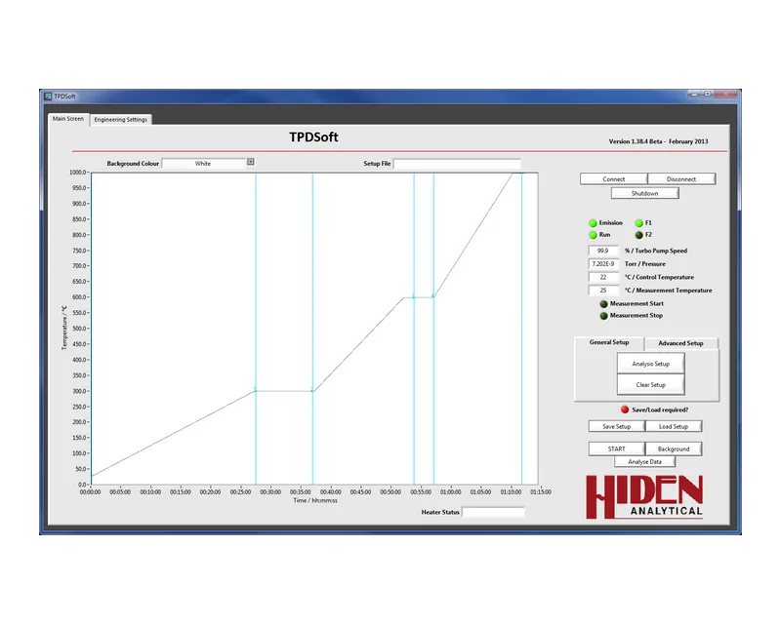Image resolution: width=781 pixels, height=624 pixels.
Task: Open the General Setup tab
Action: pos(608,342)
